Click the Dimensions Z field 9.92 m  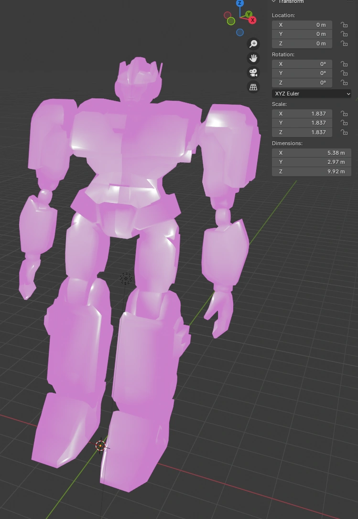[x=312, y=171]
